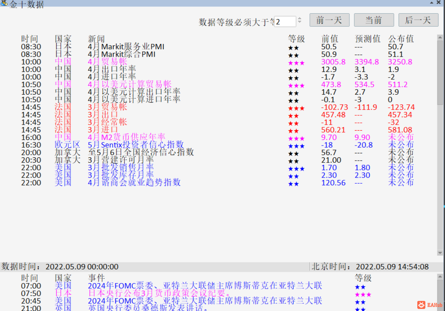Close the 金十数据 panel

[x=439, y=2]
